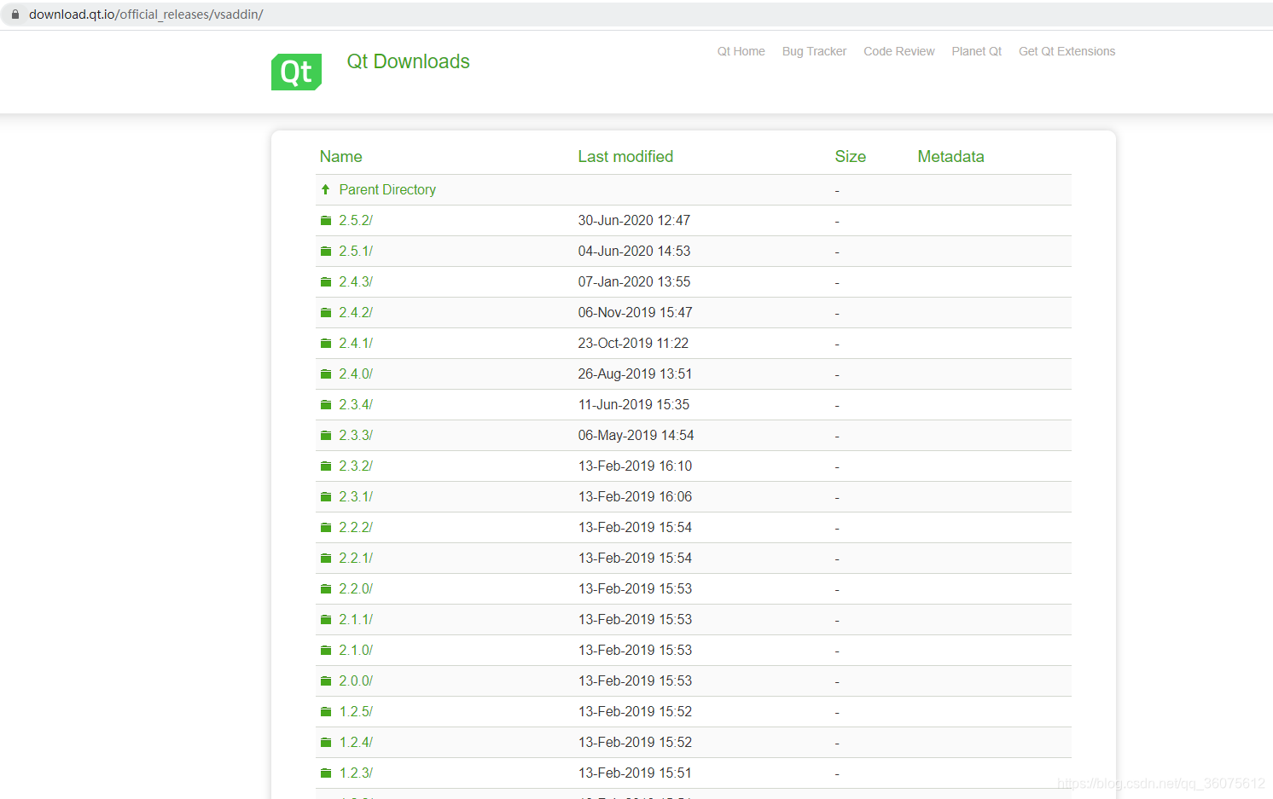1273x799 pixels.
Task: Open the 2.1.0/ directory link
Action: click(356, 650)
